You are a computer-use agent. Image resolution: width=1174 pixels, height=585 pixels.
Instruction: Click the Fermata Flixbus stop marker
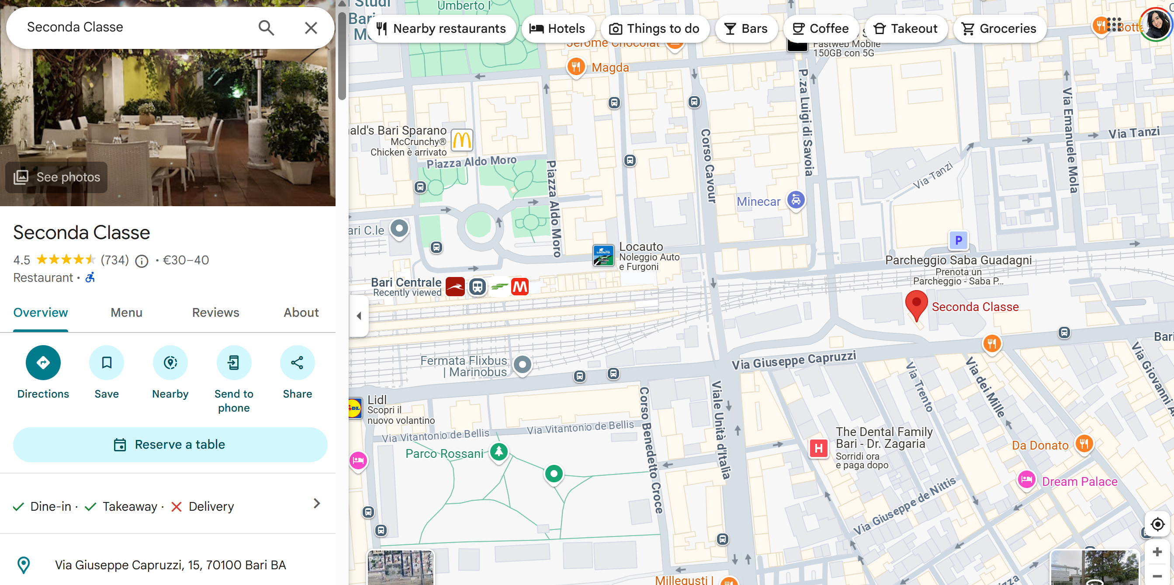[522, 365]
